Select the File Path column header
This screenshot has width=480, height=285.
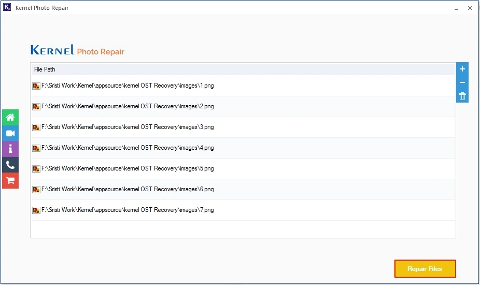pos(243,69)
